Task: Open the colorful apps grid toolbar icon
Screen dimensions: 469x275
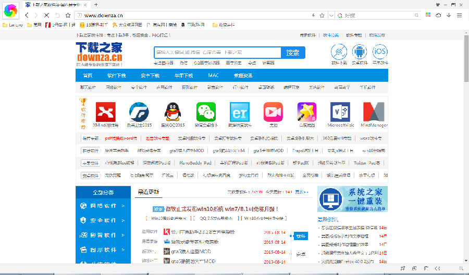Action: (428, 15)
